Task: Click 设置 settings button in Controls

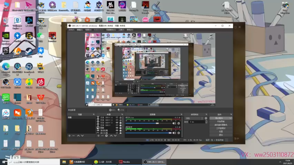Action: coord(221,132)
